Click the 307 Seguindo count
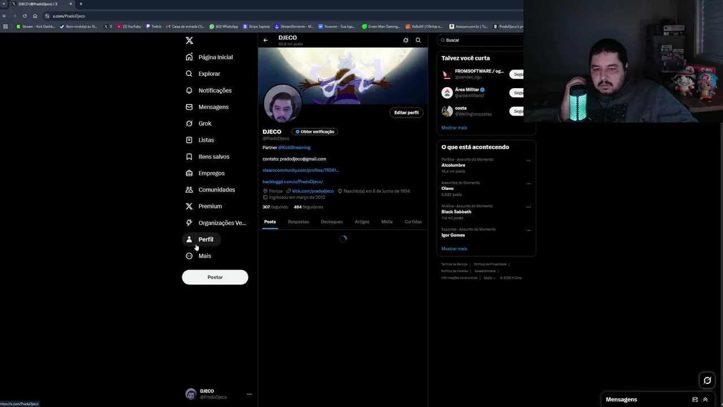Screen dimensions: 723x407 point(275,207)
